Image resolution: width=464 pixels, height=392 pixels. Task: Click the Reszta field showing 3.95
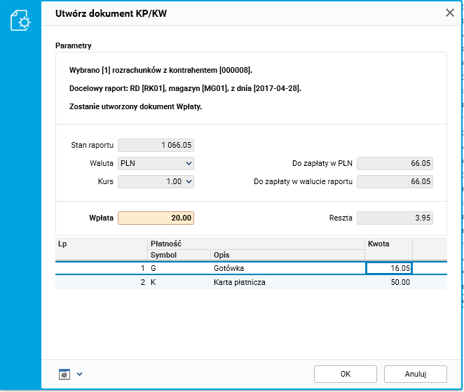click(x=395, y=218)
